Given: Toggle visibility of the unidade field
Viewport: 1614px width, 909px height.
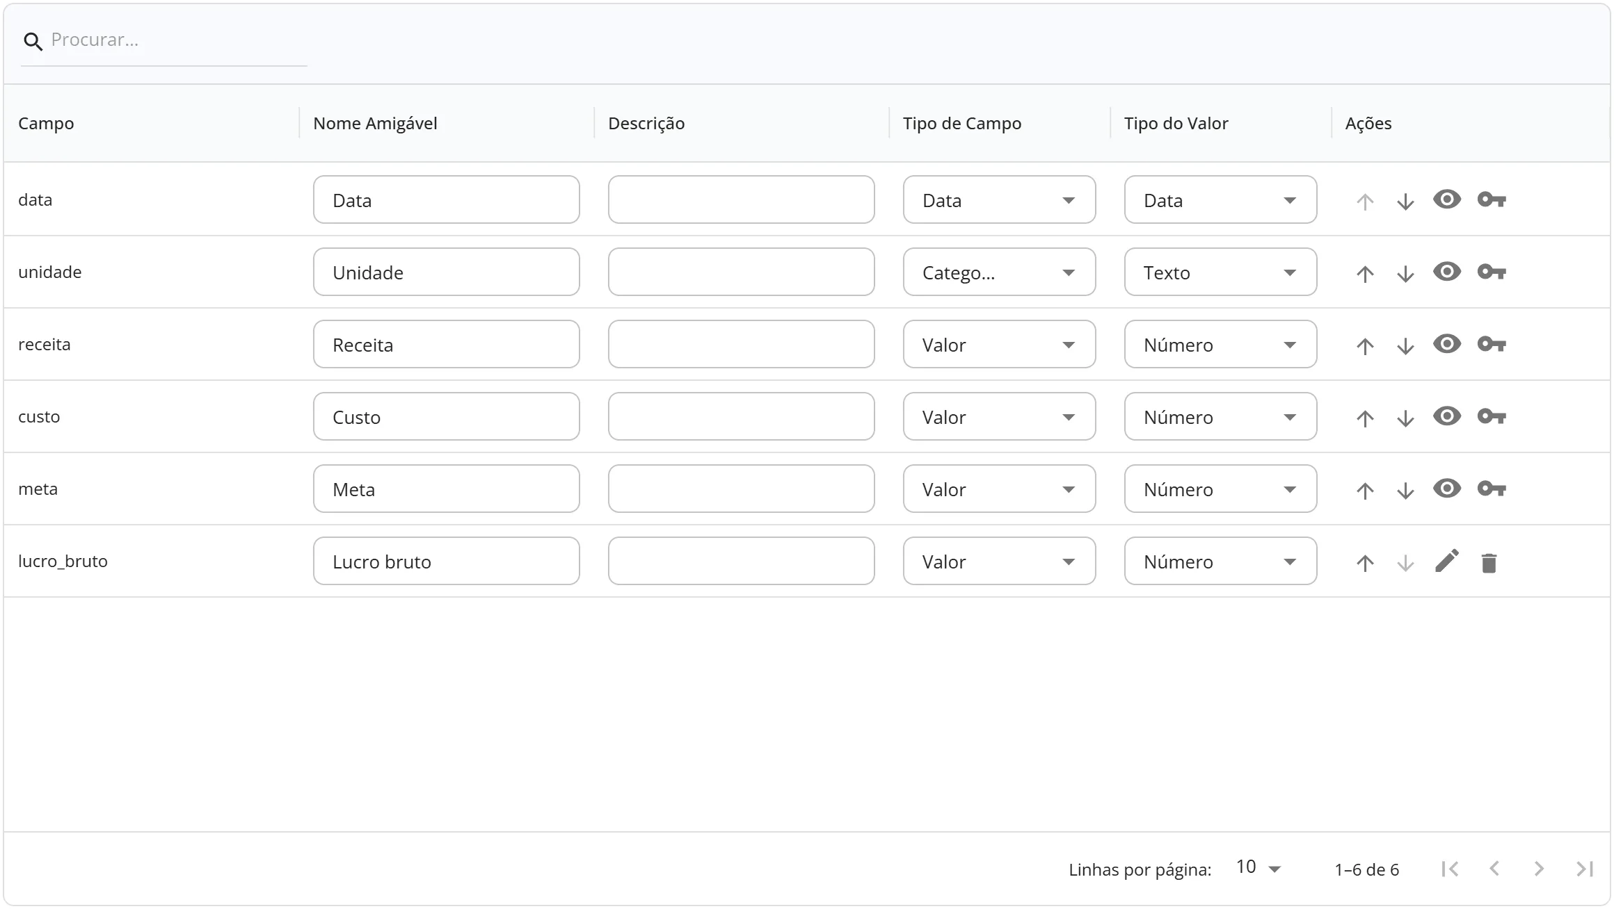Looking at the screenshot, I should 1447,272.
